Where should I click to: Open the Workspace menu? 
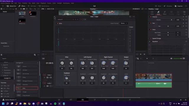pos(66,3)
